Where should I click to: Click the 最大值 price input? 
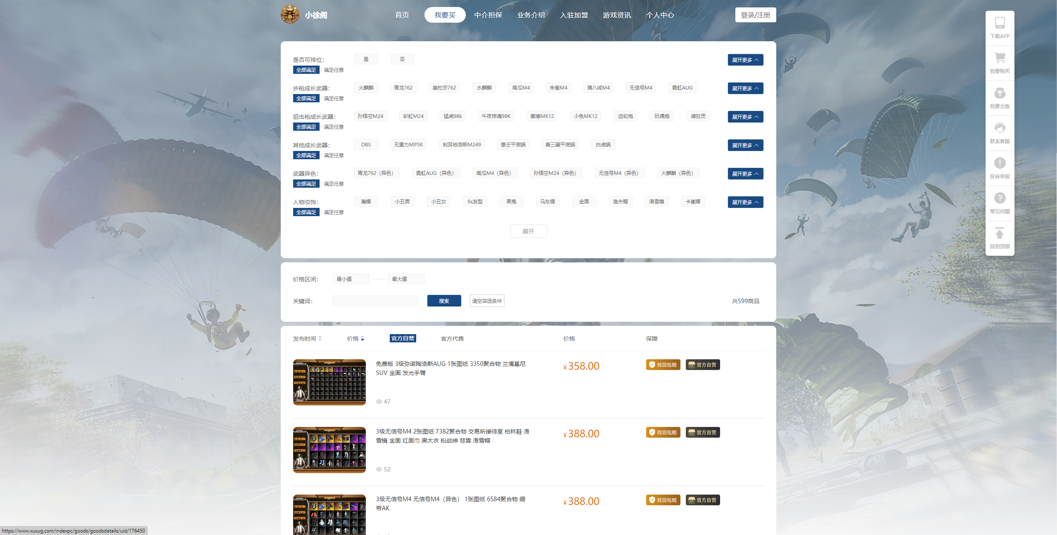(406, 279)
